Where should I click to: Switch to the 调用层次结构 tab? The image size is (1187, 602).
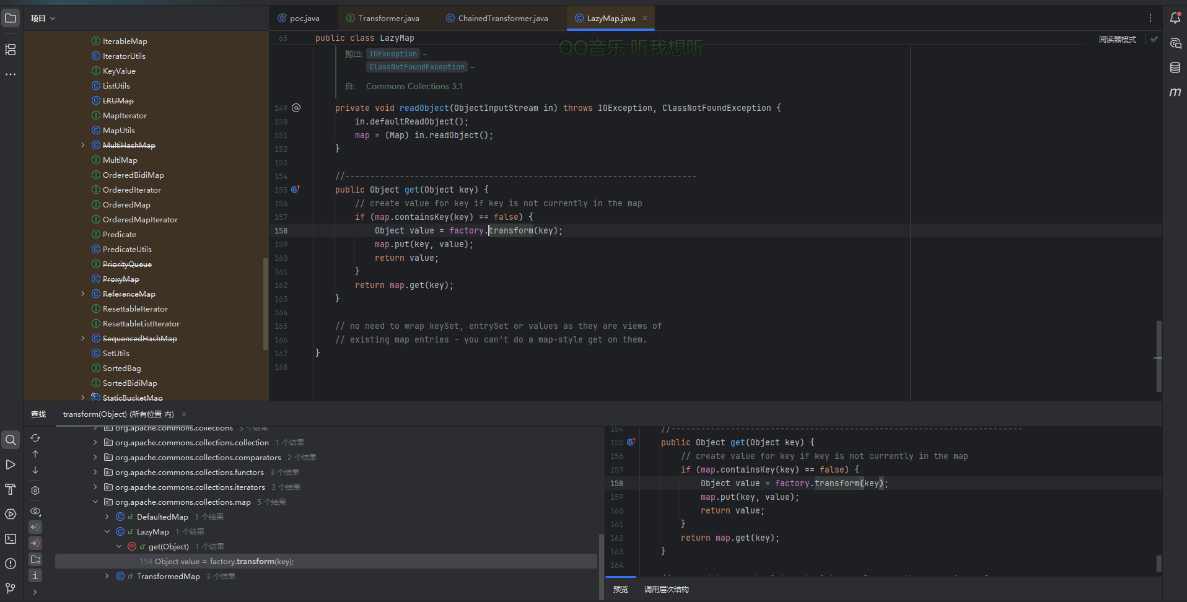666,589
